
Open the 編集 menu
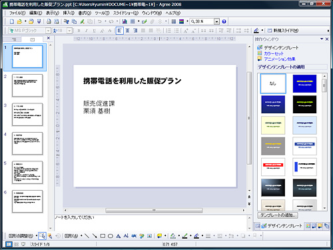pos(36,13)
